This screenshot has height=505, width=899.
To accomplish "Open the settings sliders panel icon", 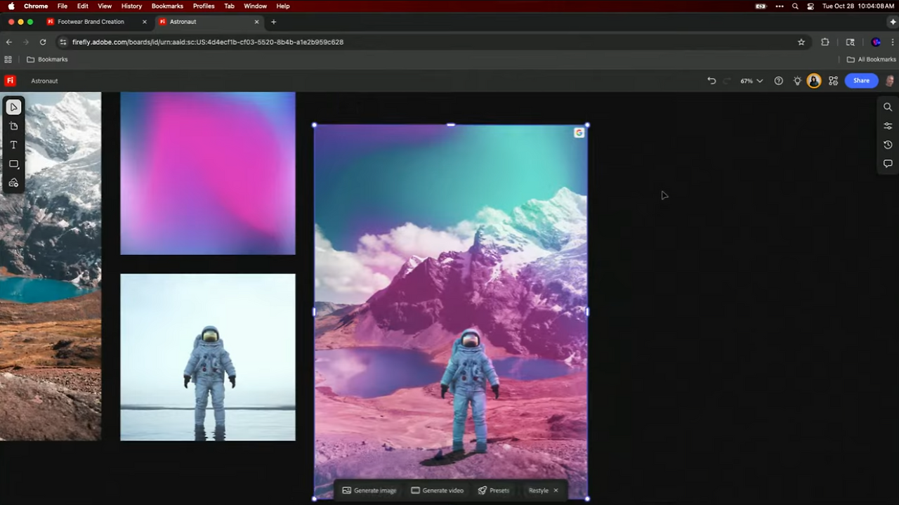I will click(888, 126).
